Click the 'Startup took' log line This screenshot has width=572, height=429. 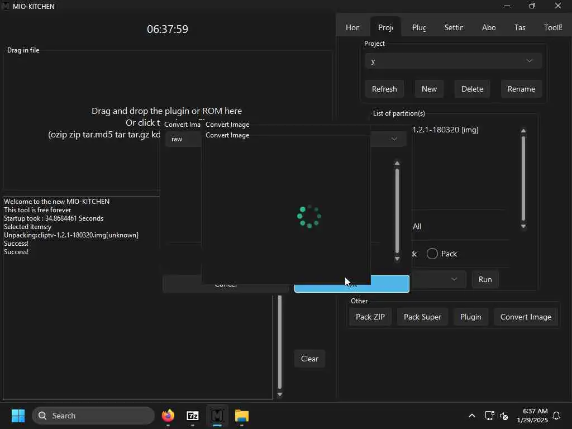54,218
